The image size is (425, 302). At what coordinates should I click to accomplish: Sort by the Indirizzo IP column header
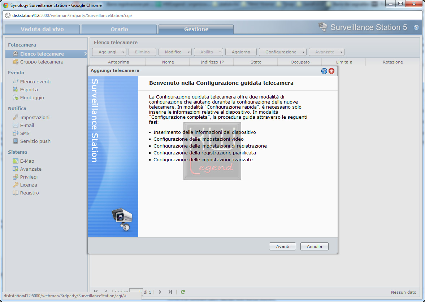(212, 62)
